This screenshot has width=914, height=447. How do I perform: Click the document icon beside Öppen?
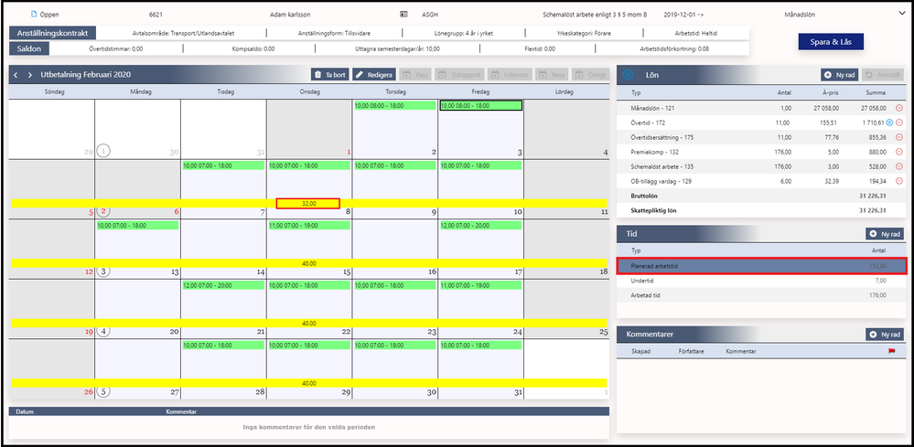pyautogui.click(x=33, y=14)
